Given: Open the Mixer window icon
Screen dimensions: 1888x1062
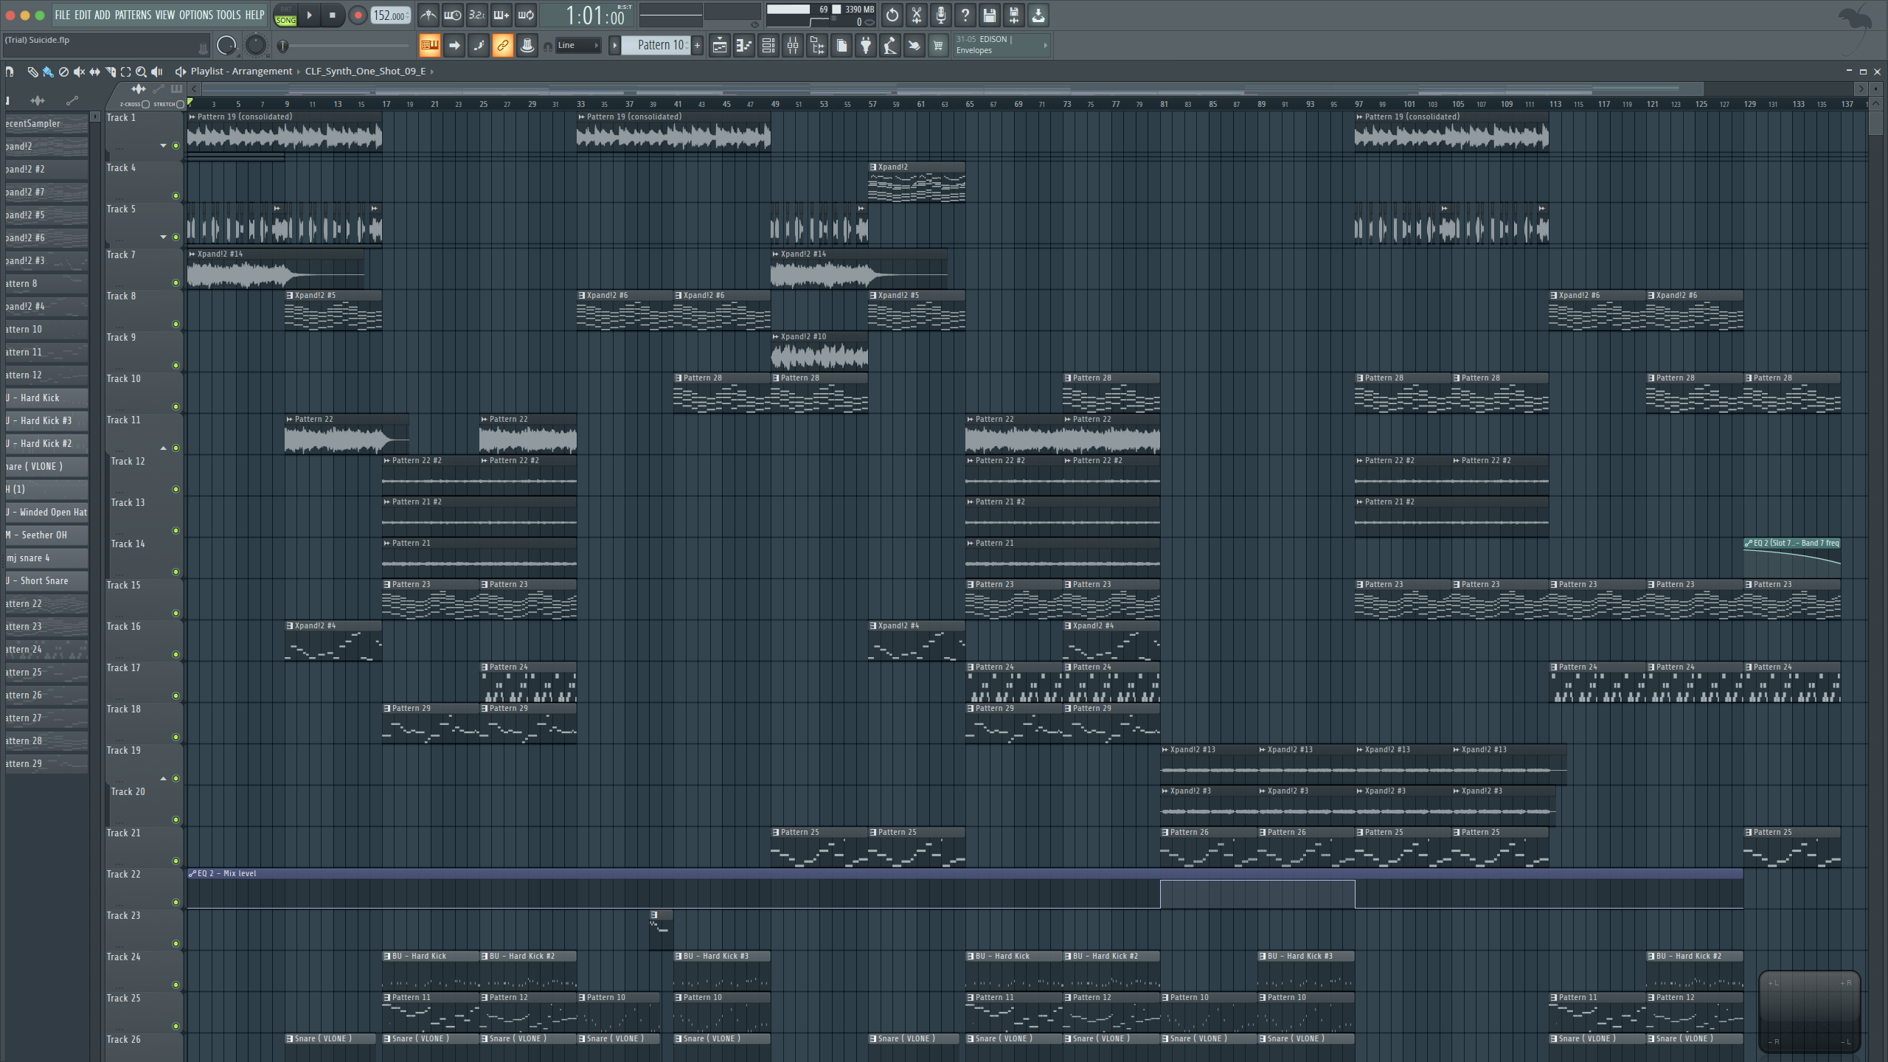Looking at the screenshot, I should click(793, 46).
